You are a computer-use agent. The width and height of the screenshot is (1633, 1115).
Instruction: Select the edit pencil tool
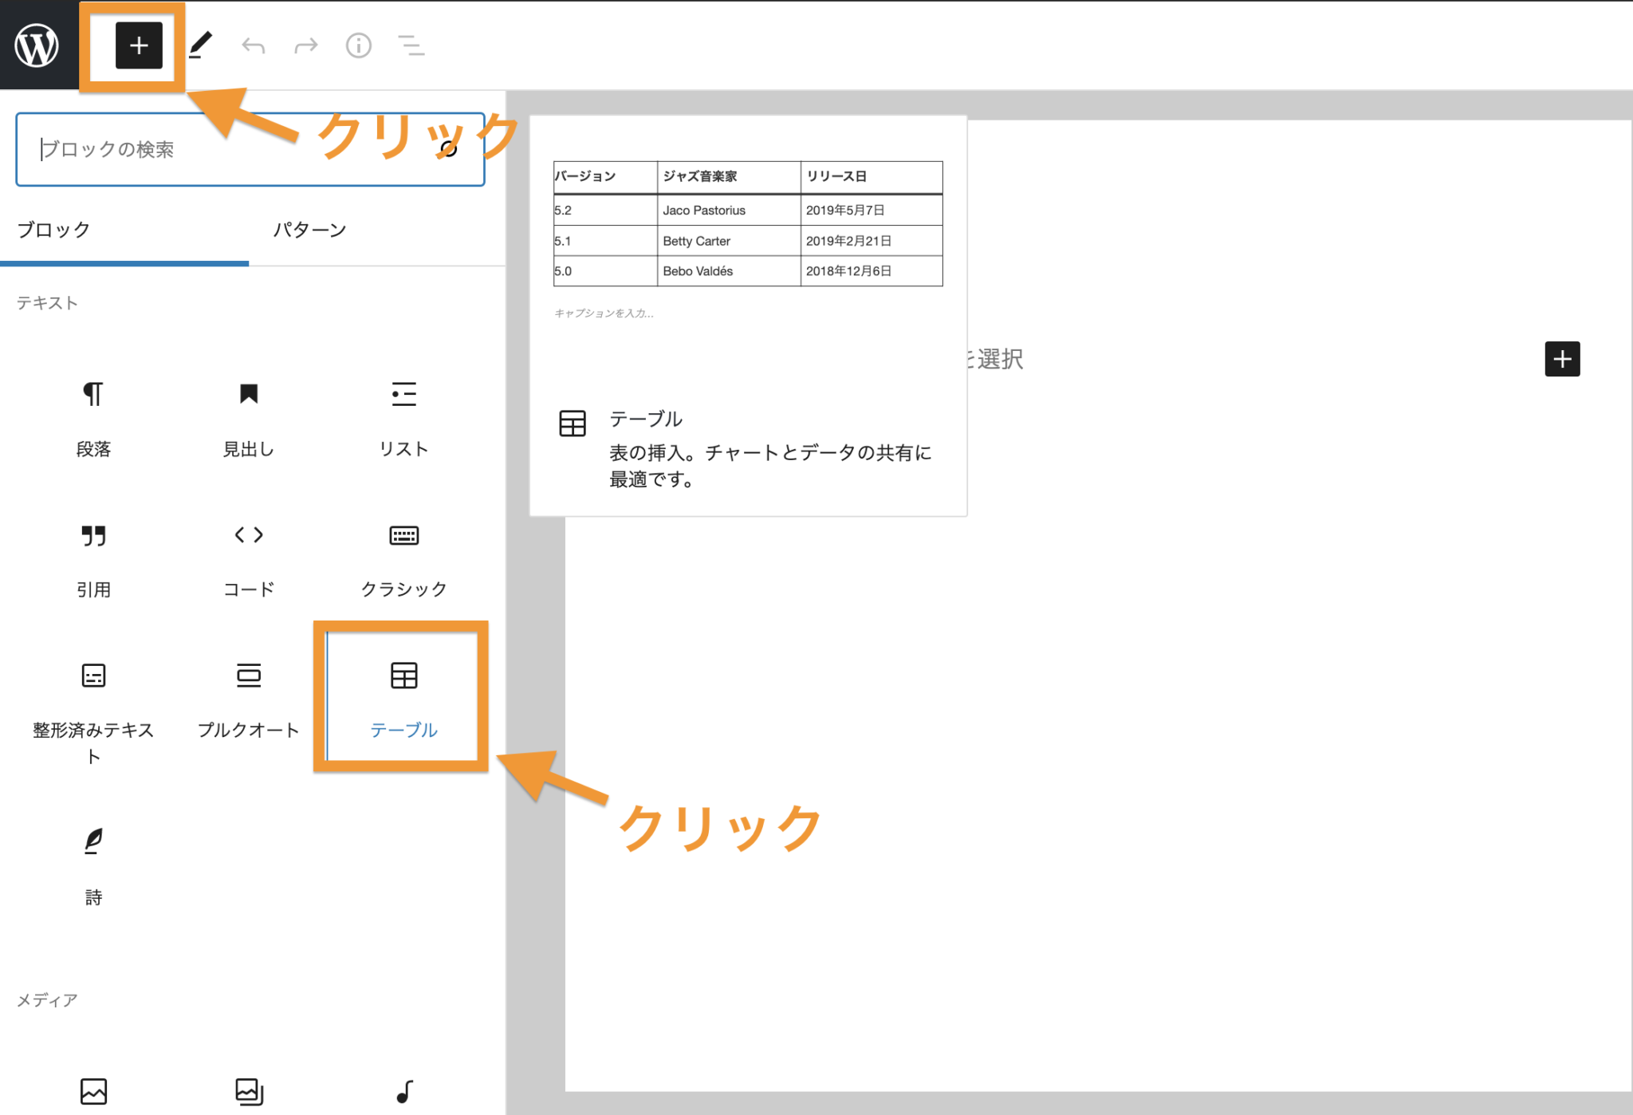[x=201, y=45]
